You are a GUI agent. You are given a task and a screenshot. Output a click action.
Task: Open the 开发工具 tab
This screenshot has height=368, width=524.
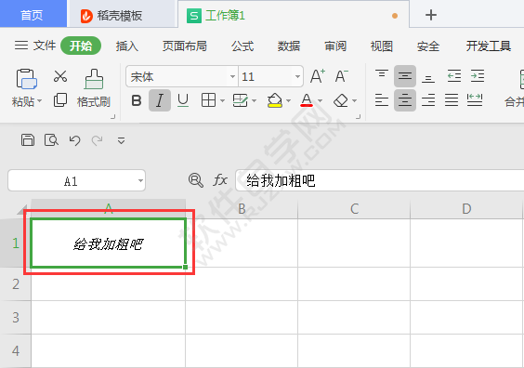[489, 46]
